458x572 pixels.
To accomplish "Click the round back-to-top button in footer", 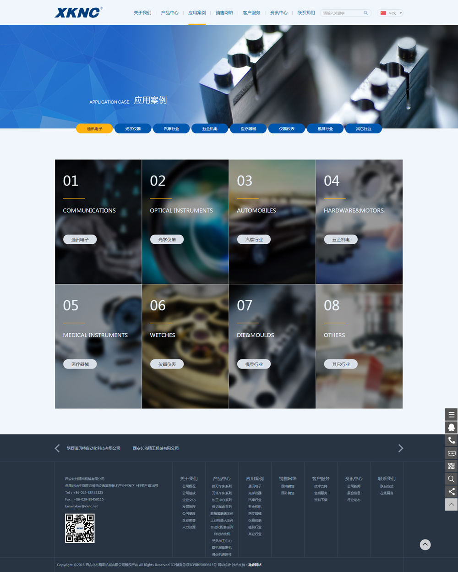I will [425, 544].
